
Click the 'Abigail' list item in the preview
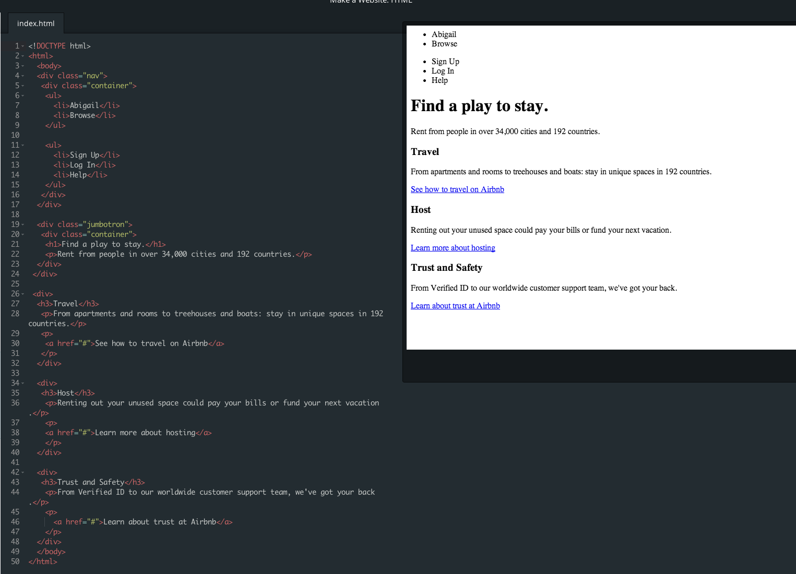pyautogui.click(x=444, y=34)
